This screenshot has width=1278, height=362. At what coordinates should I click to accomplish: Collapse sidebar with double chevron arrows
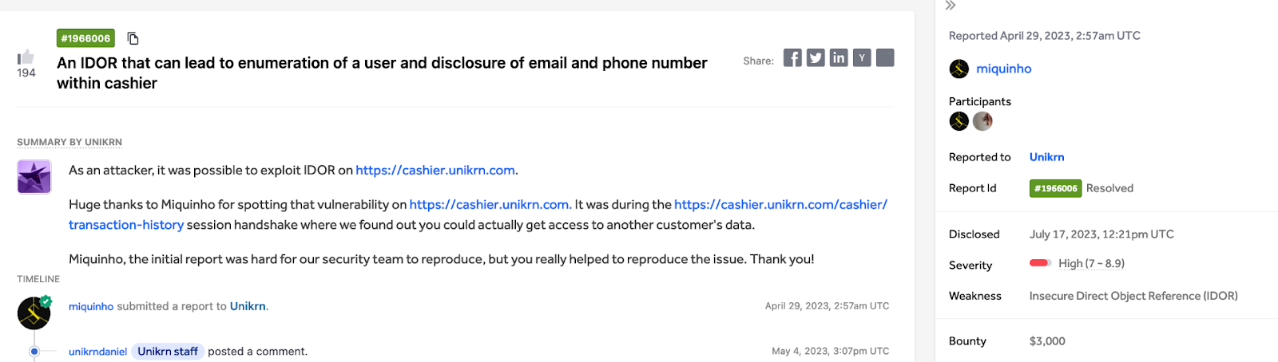[x=951, y=6]
